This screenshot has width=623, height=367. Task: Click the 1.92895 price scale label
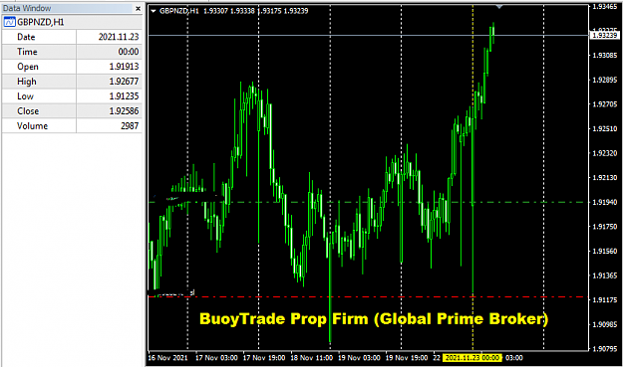tap(605, 80)
